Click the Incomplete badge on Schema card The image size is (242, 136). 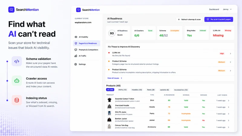(x=175, y=31)
